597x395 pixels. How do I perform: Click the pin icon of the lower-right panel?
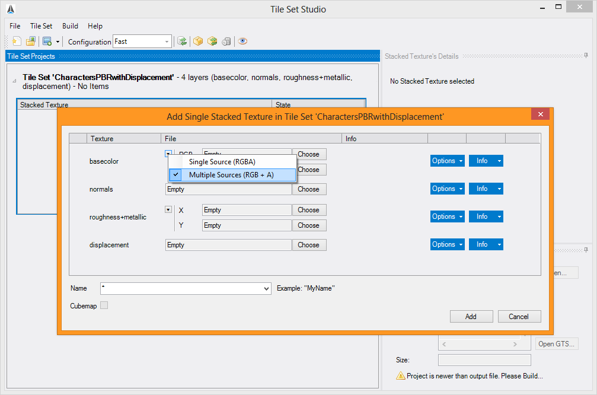click(x=586, y=250)
